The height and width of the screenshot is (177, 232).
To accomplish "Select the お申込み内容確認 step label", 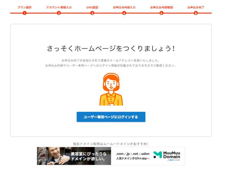I will click(x=162, y=7).
